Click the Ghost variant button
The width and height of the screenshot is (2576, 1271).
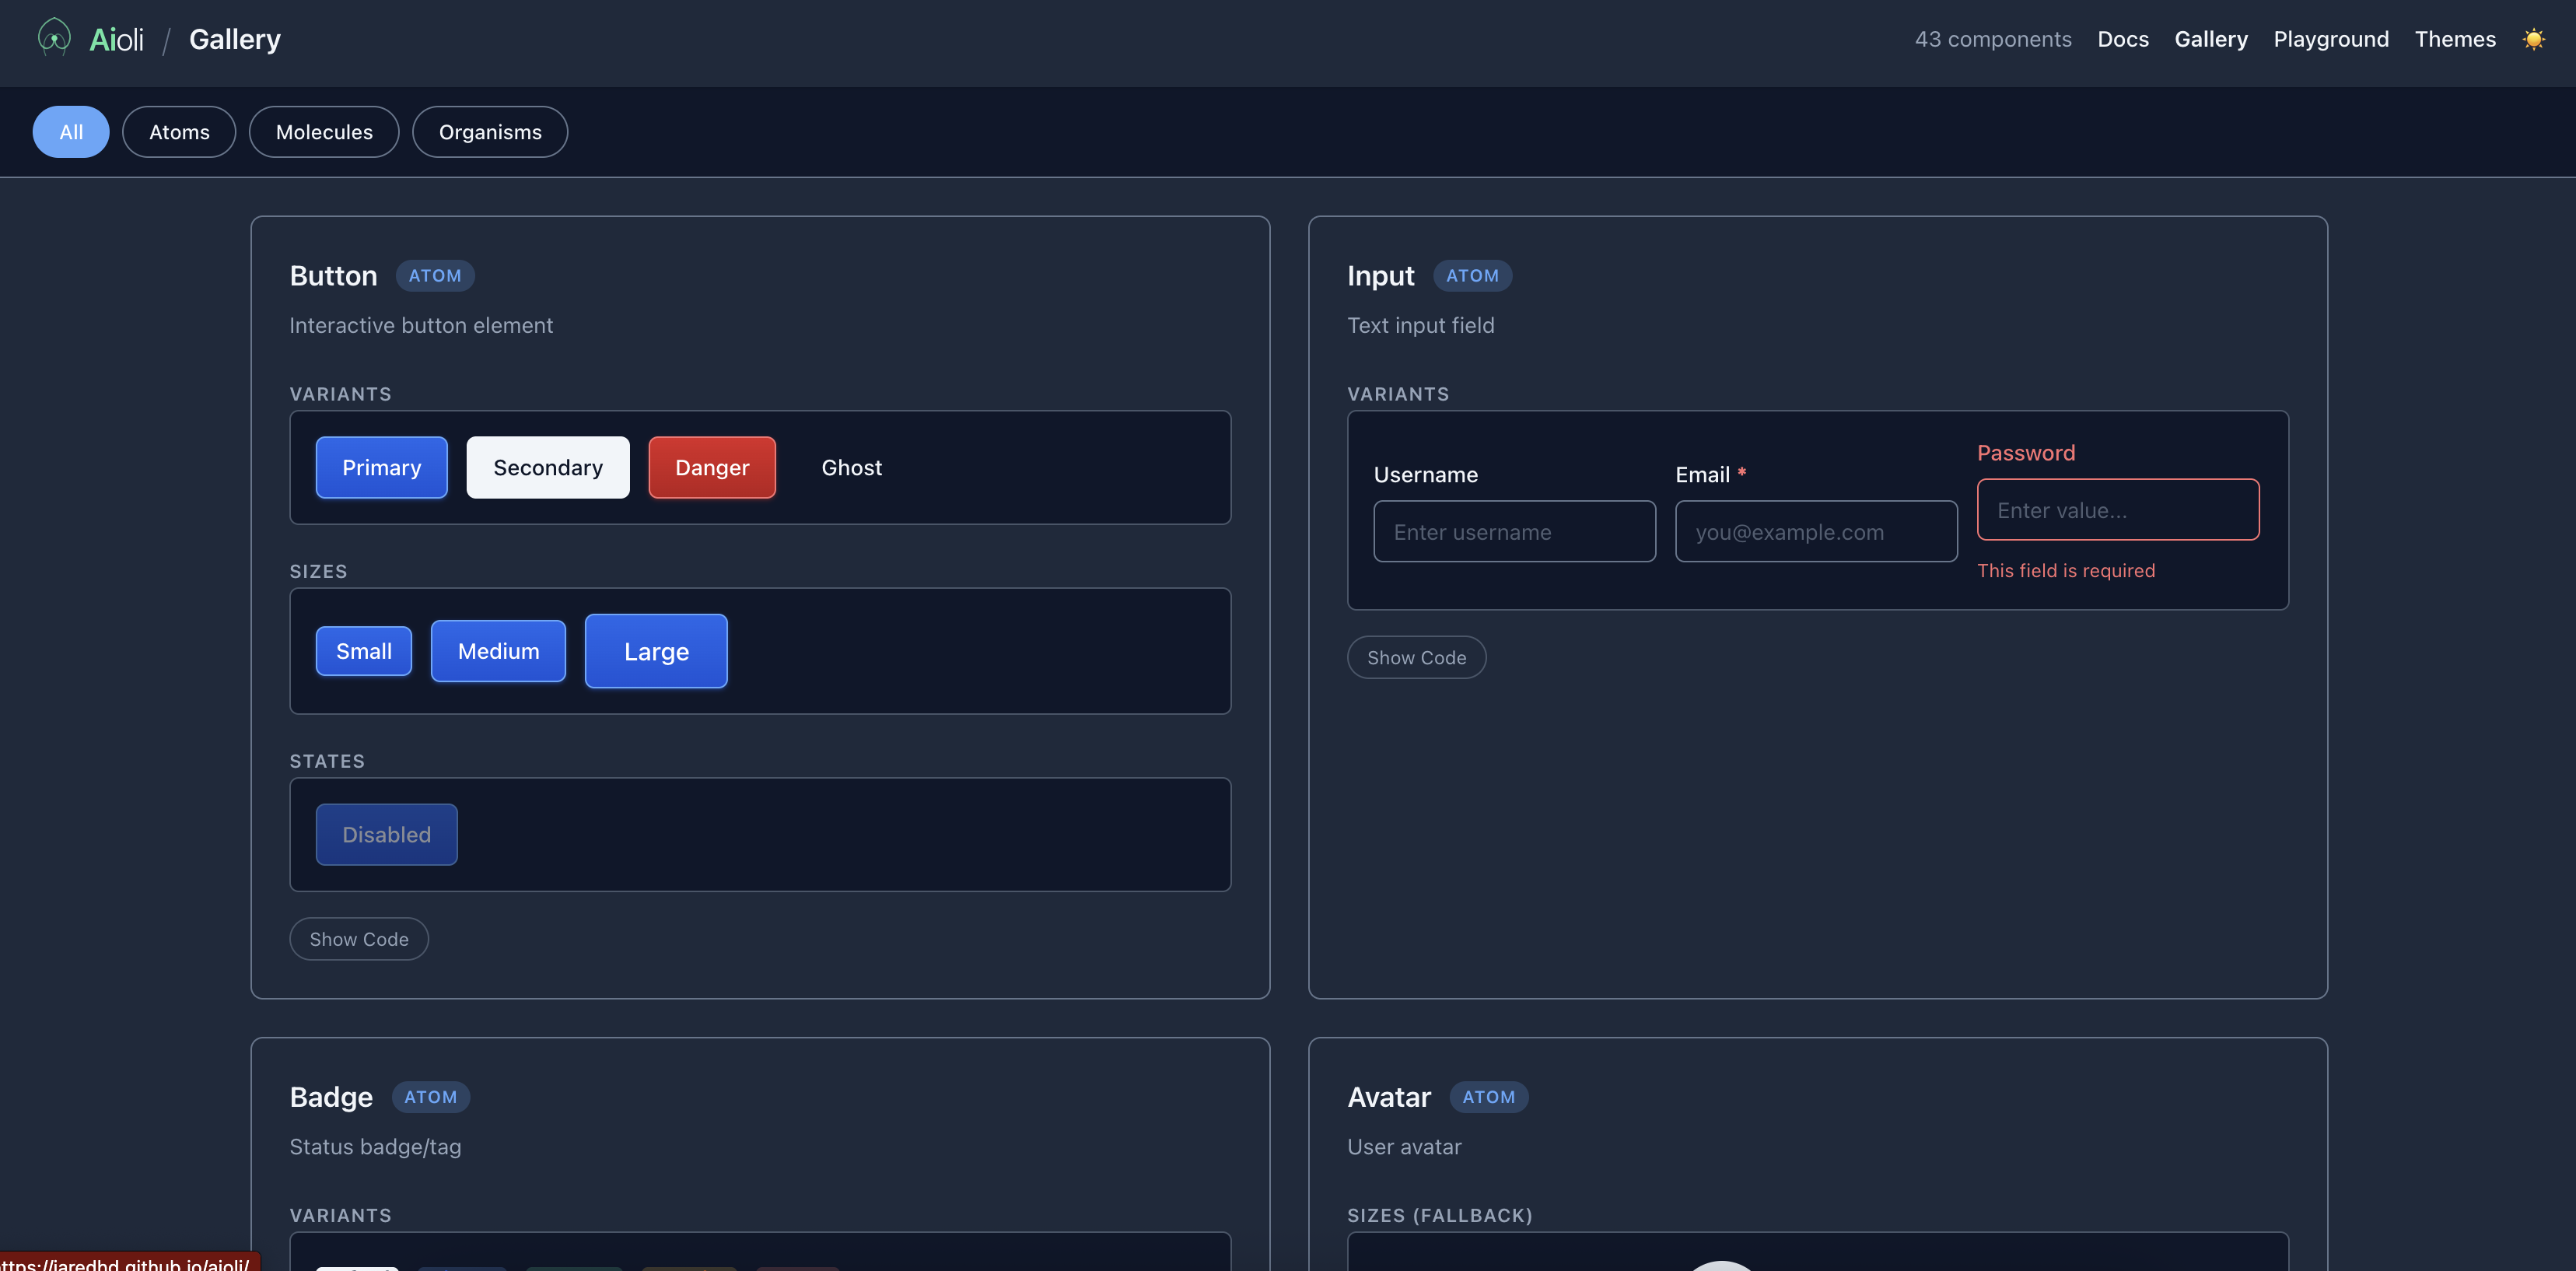pos(851,467)
